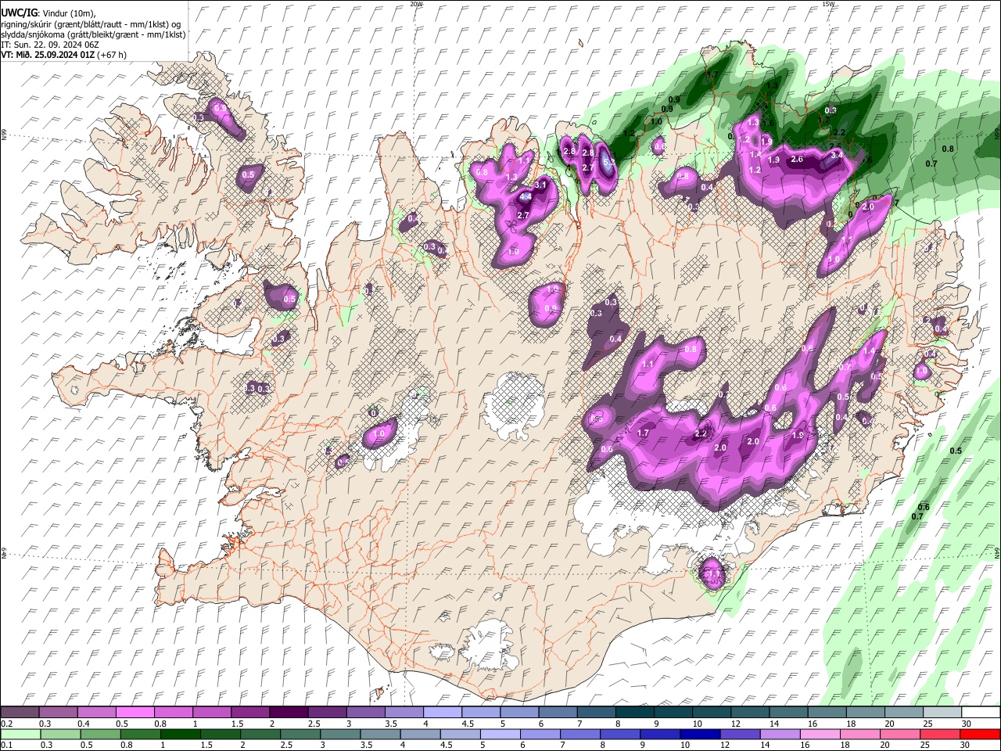The width and height of the screenshot is (1001, 751).
Task: Click the dark teal snow swatch between 8 and 9
Action: [x=635, y=712]
